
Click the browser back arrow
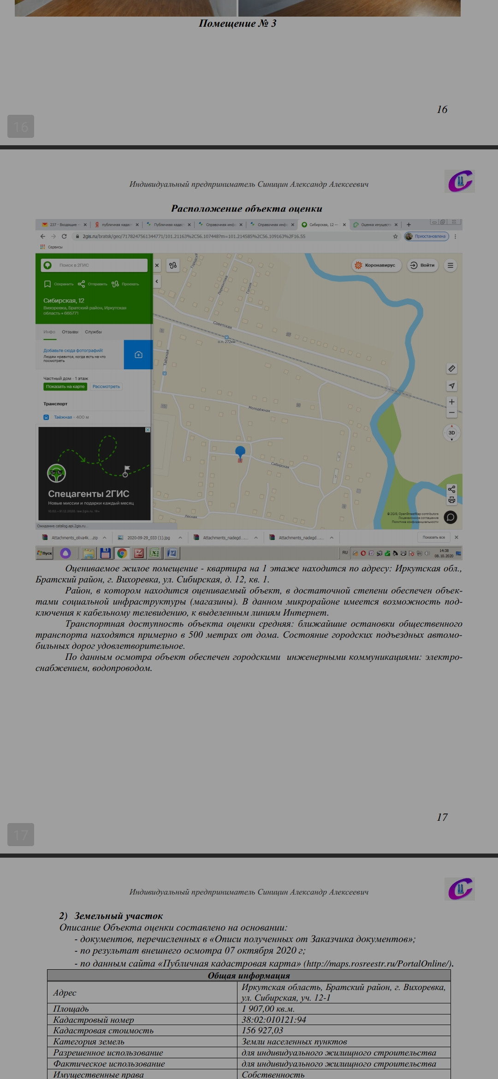(x=43, y=236)
